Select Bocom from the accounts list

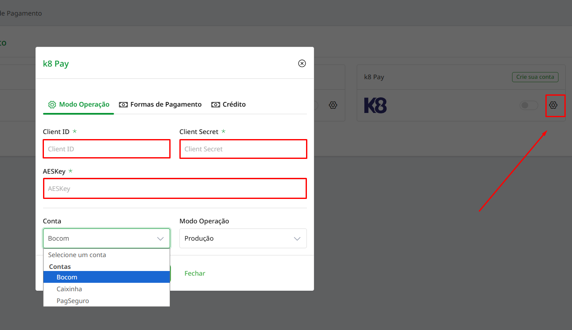tap(67, 277)
